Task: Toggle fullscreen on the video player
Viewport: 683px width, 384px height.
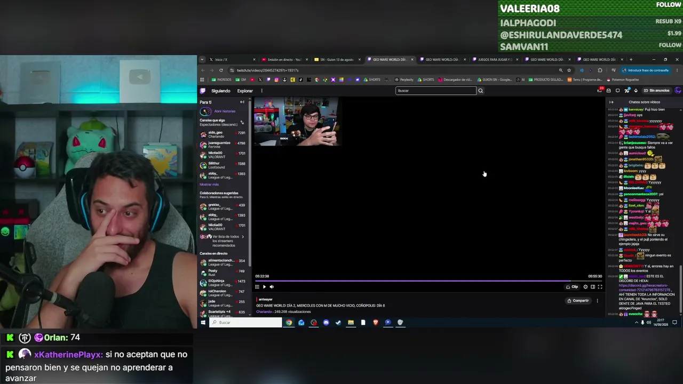Action: click(600, 287)
